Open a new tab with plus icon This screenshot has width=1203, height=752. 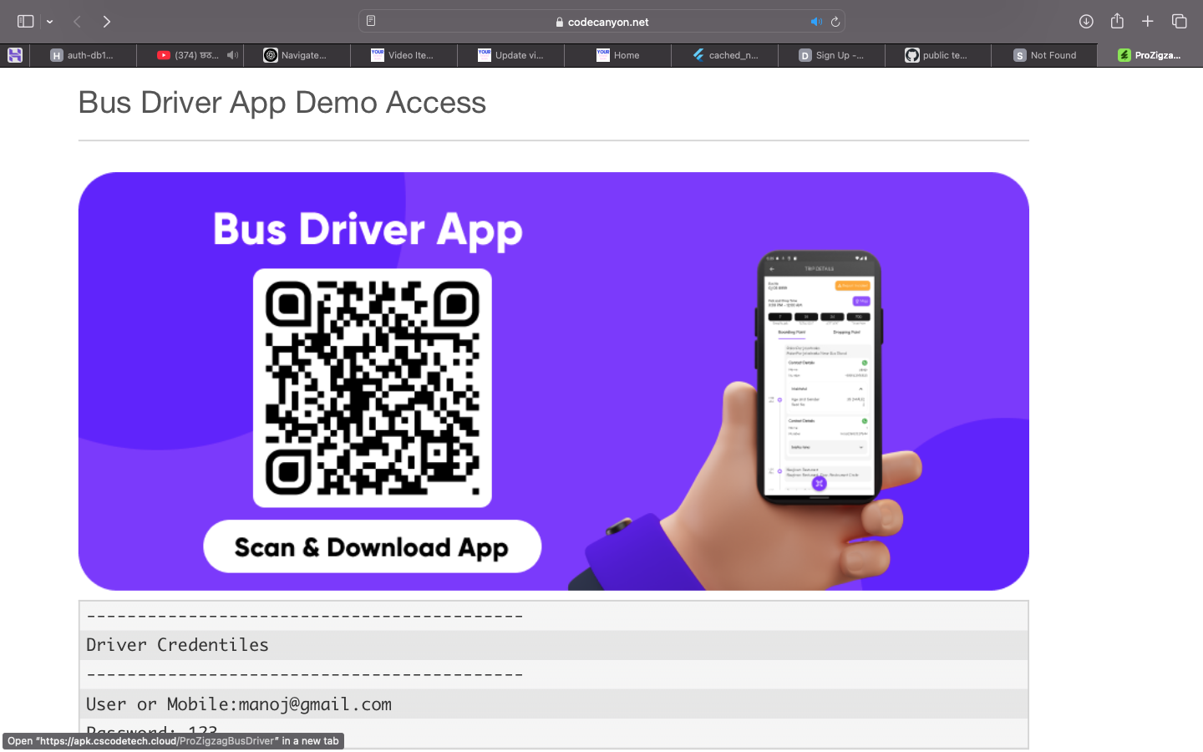pos(1147,22)
